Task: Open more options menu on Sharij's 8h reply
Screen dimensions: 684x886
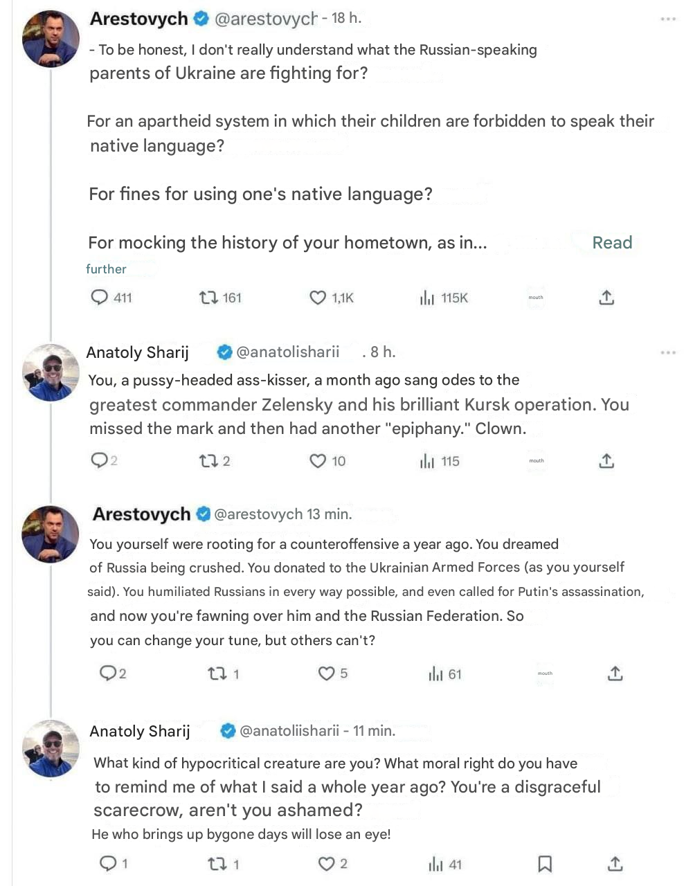Action: coord(667,352)
